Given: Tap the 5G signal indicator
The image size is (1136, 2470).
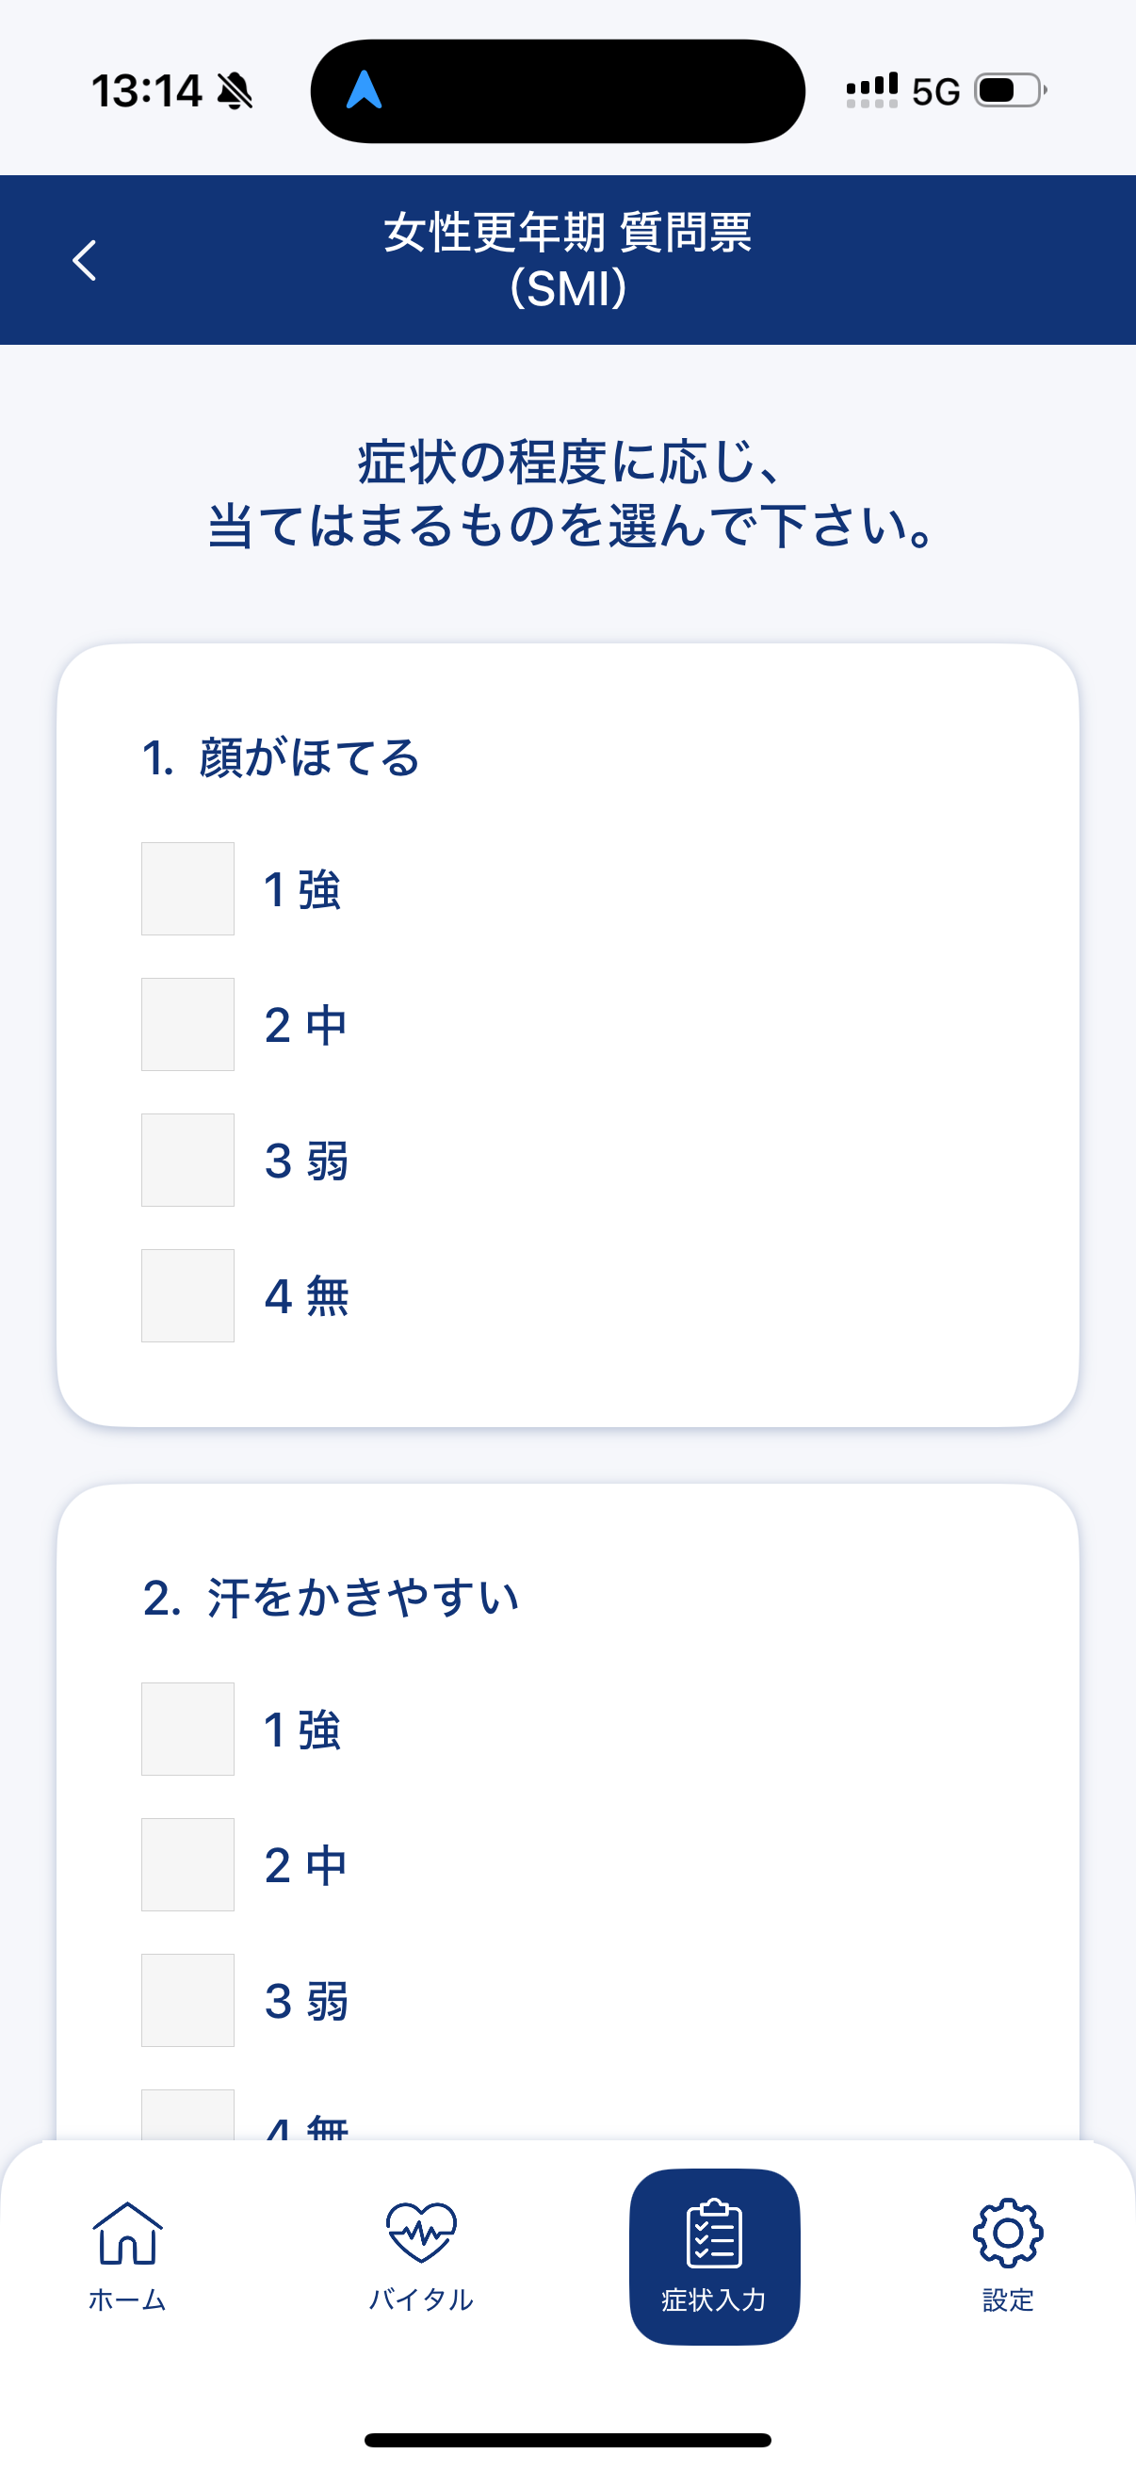Looking at the screenshot, I should (x=934, y=92).
